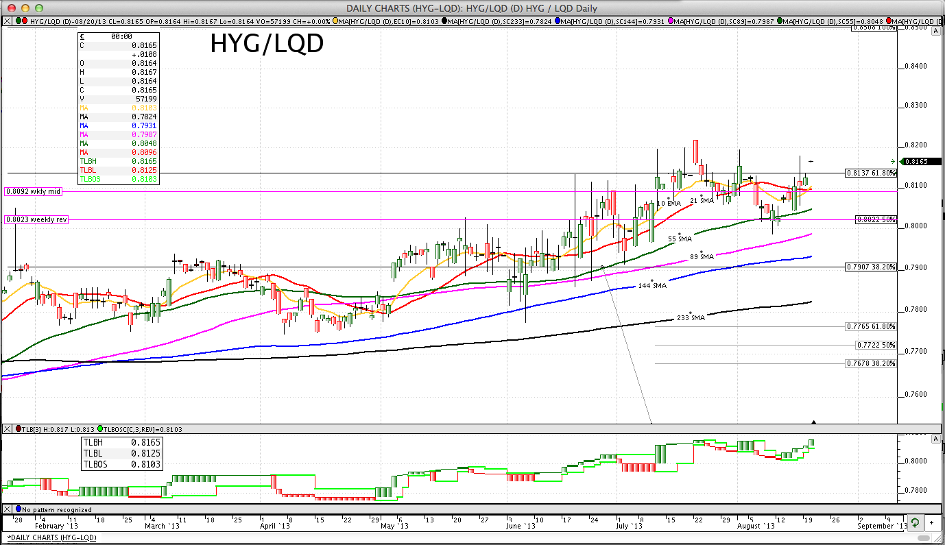Click the HYG/LQD chart title text

pos(267,44)
